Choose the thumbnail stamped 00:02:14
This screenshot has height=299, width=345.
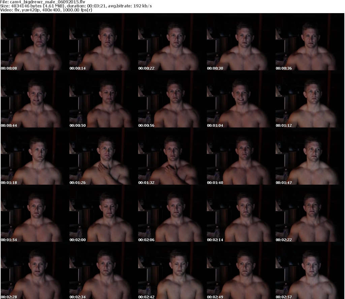click(x=241, y=213)
